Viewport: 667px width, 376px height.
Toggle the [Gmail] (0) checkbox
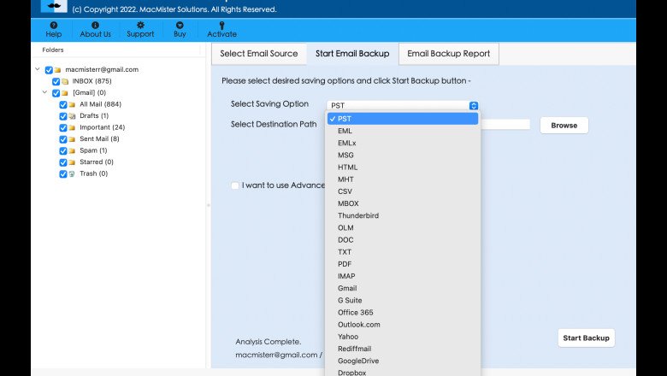(x=56, y=93)
